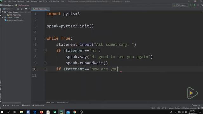This screenshot has height=114, width=203.
Task: Open the Help menu
Action: tap(62, 1)
